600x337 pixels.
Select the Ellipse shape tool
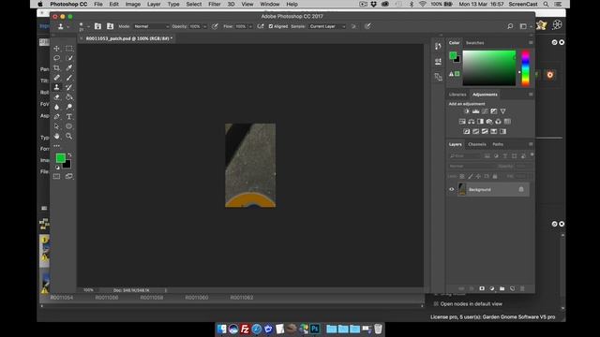(68, 126)
